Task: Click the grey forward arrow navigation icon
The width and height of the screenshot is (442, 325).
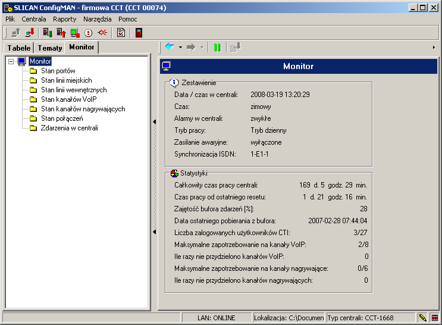Action: 191,47
